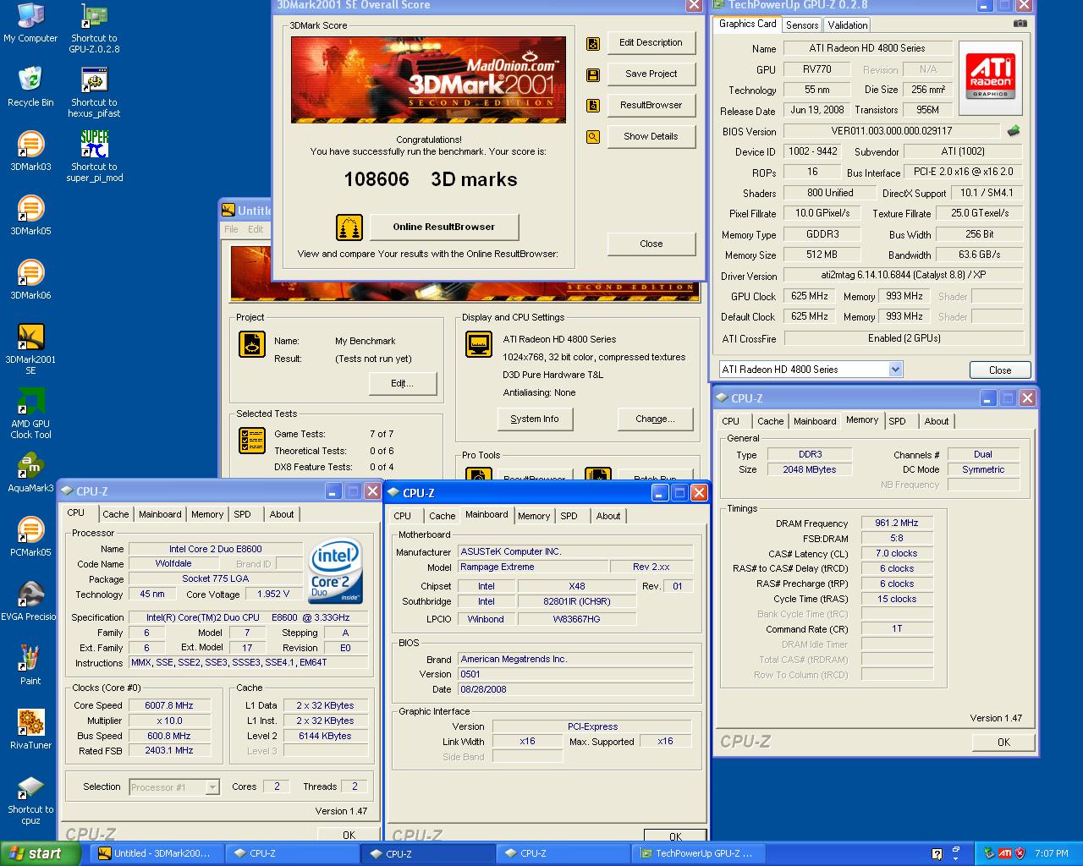This screenshot has height=866, width=1083.
Task: Launch 3DMark03 desktop shortcut
Action: pyautogui.click(x=30, y=151)
